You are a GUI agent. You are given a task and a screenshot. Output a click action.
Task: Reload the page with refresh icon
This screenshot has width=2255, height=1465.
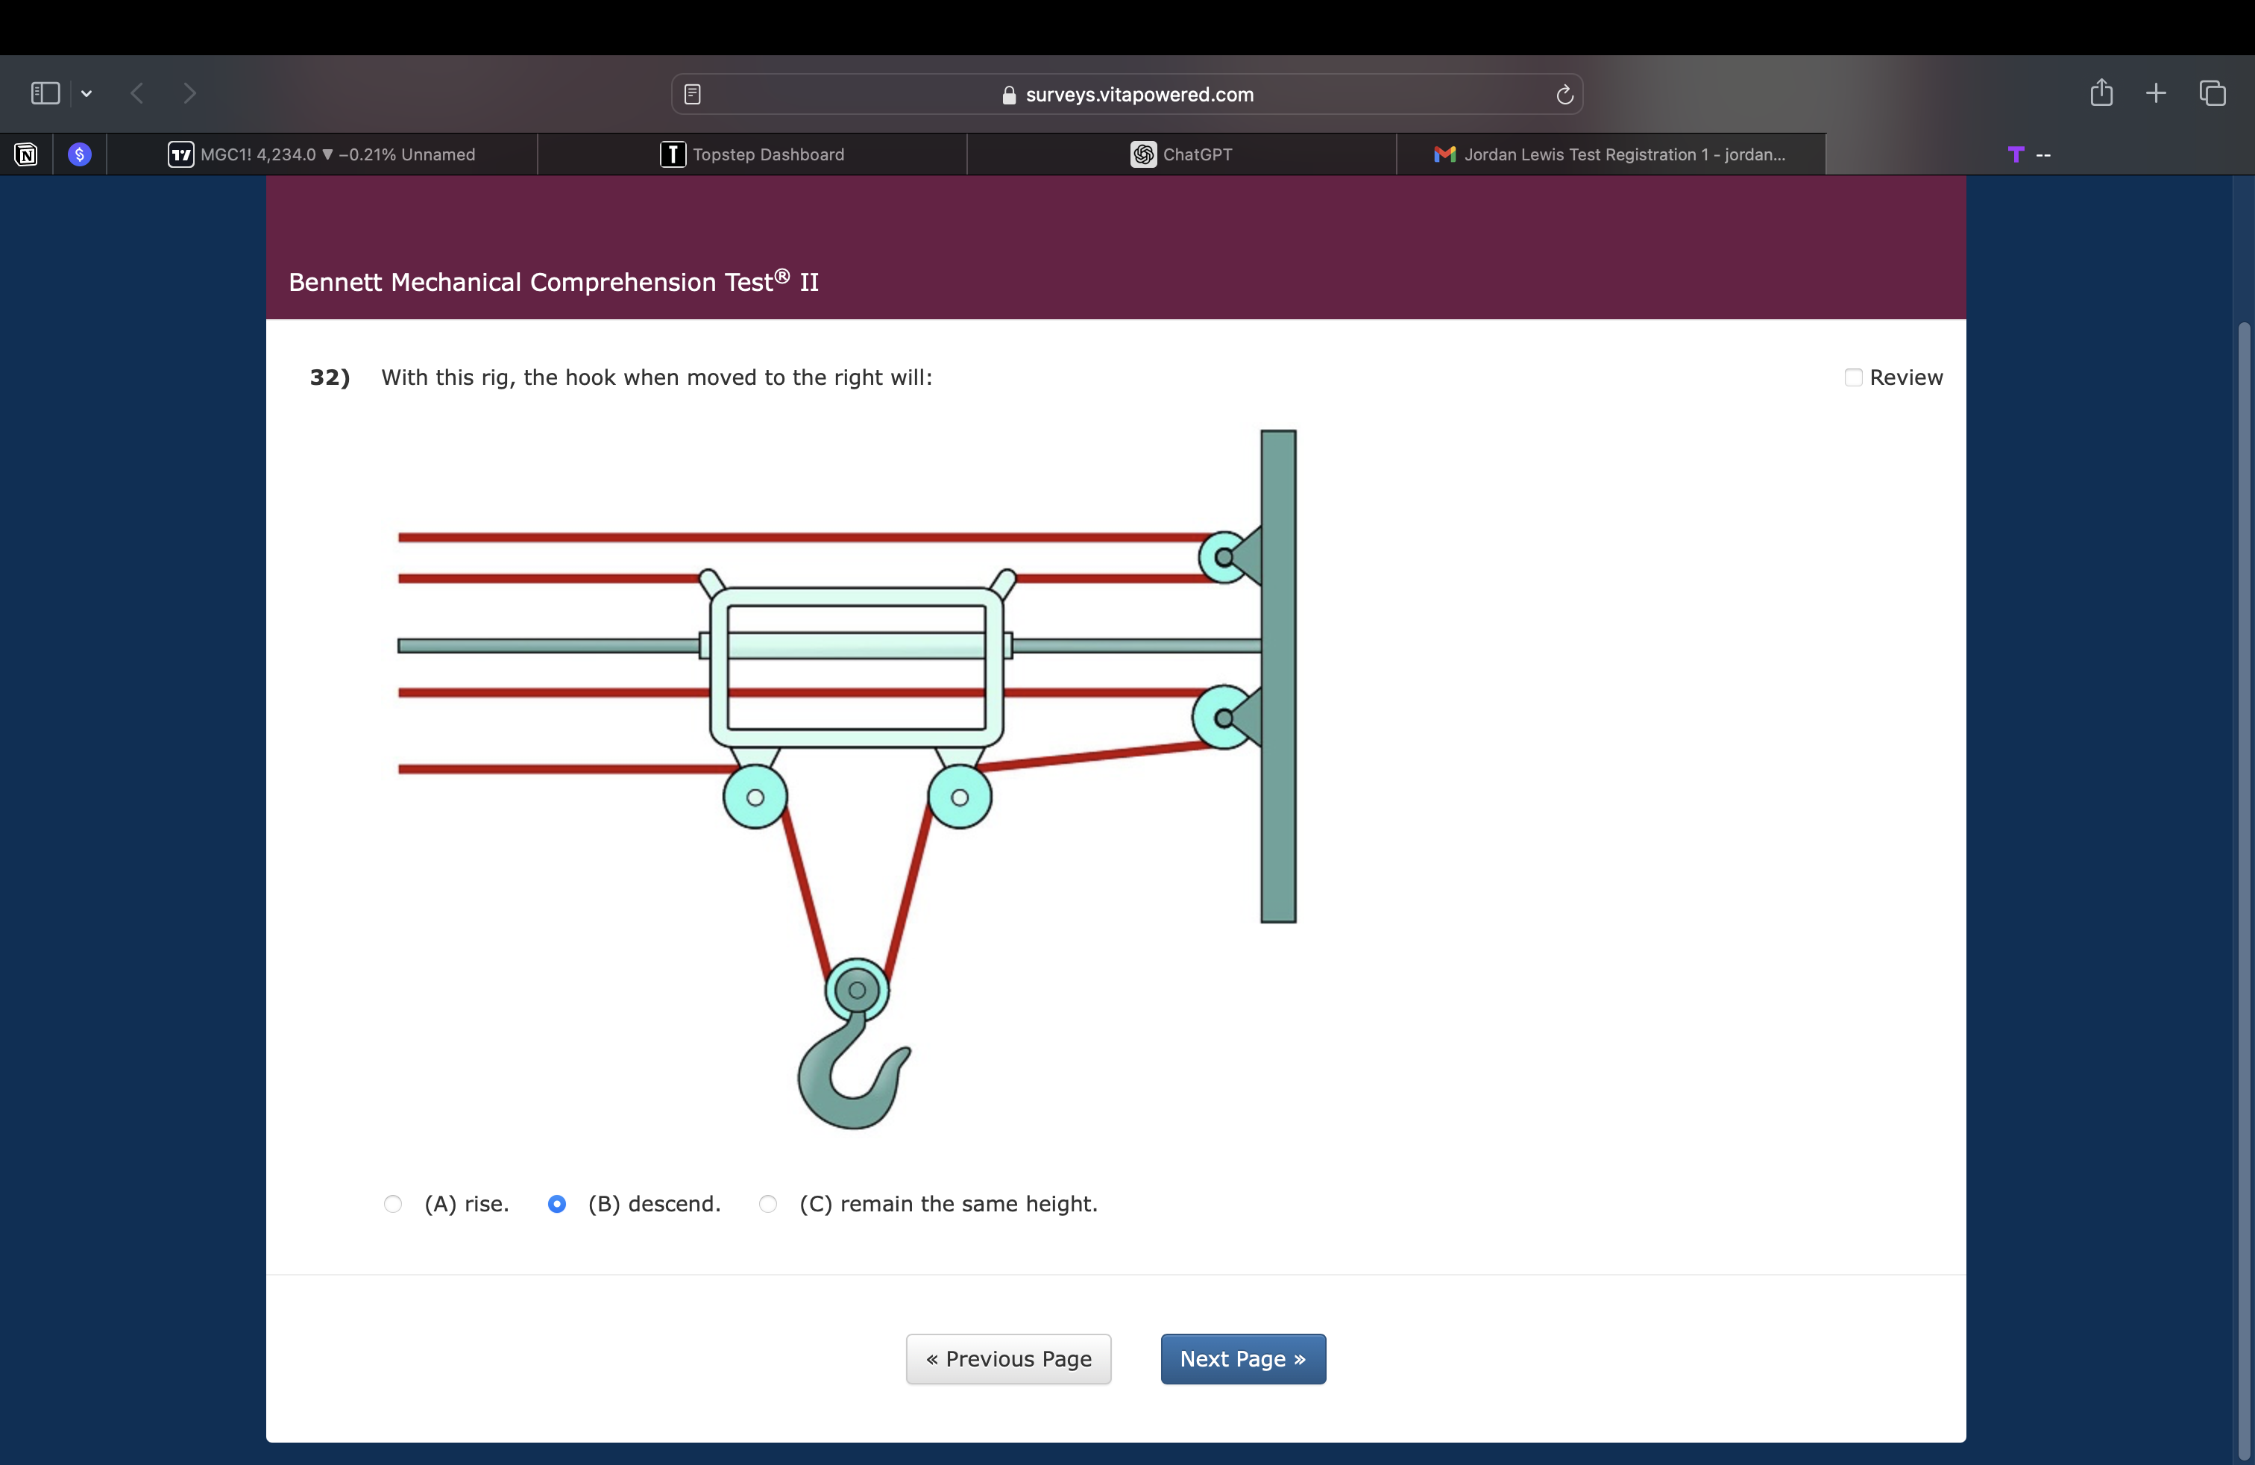click(1564, 94)
